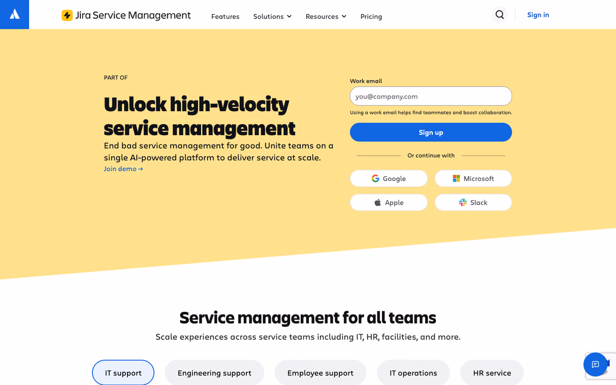616x385 pixels.
Task: Click the 'Unlock high-velocity service management' headline
Action: coord(200,116)
